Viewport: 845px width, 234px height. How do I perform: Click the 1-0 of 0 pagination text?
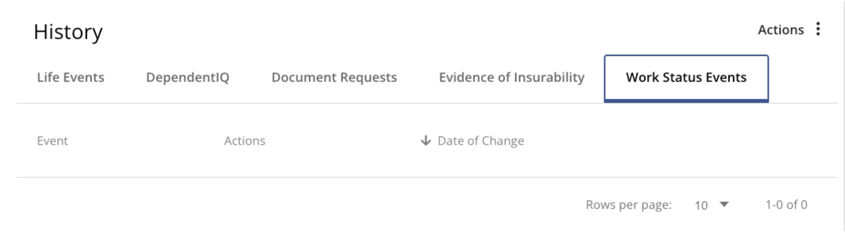click(x=786, y=204)
